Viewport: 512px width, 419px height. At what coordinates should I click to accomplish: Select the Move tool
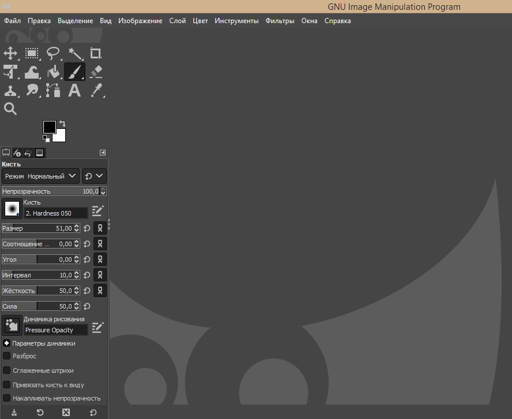click(x=10, y=53)
